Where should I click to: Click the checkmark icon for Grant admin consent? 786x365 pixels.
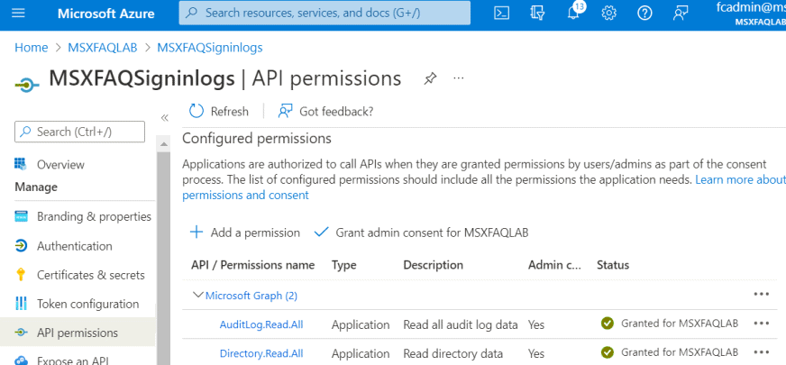point(321,233)
